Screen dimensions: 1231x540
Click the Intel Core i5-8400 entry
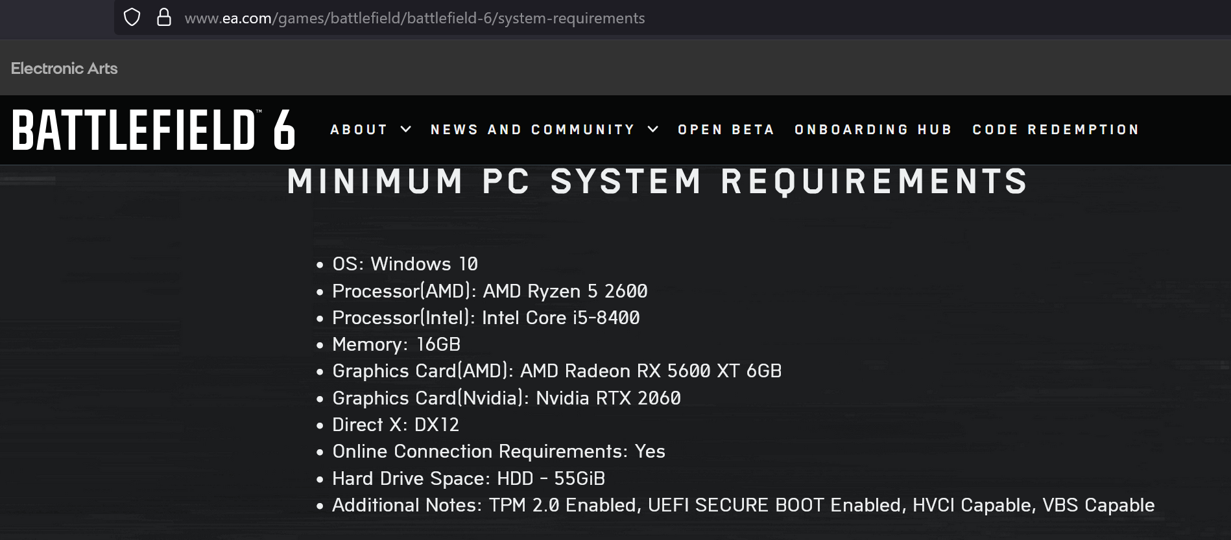coord(485,318)
